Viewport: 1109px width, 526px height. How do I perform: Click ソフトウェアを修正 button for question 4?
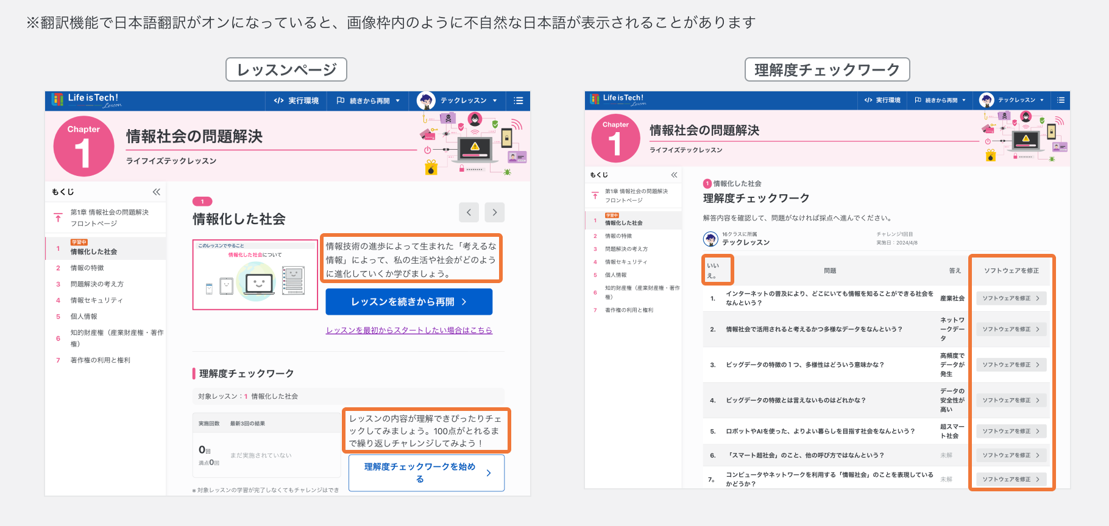pos(1012,400)
